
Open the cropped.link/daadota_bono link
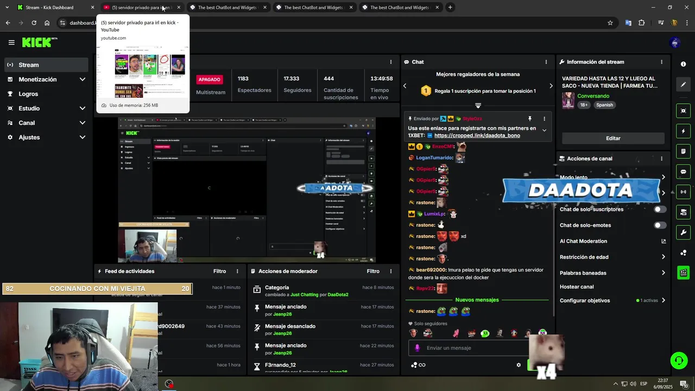pyautogui.click(x=477, y=136)
